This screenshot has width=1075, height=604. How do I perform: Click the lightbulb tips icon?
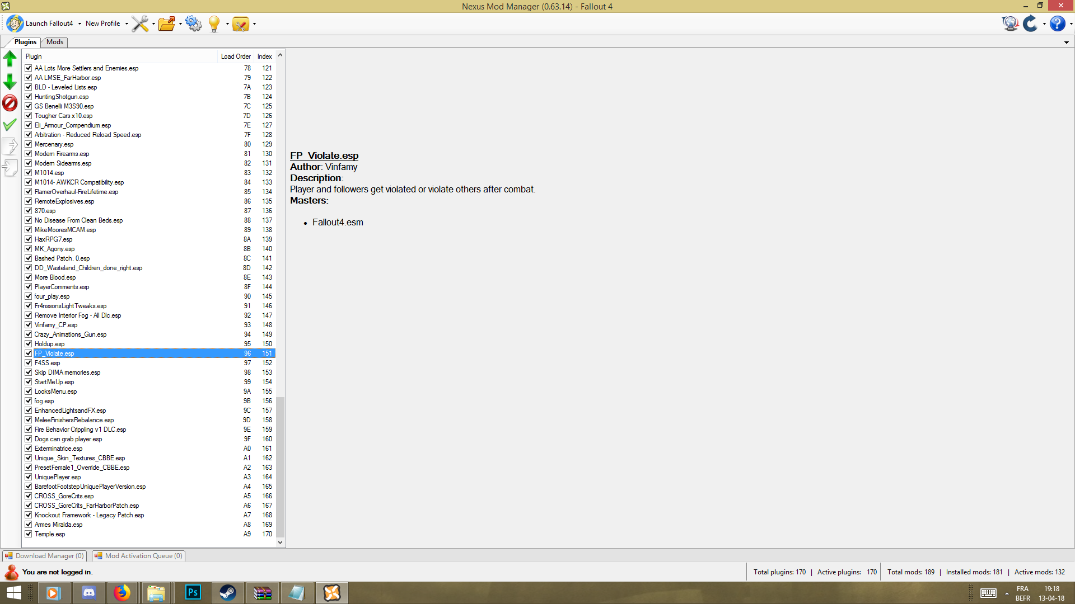(214, 23)
